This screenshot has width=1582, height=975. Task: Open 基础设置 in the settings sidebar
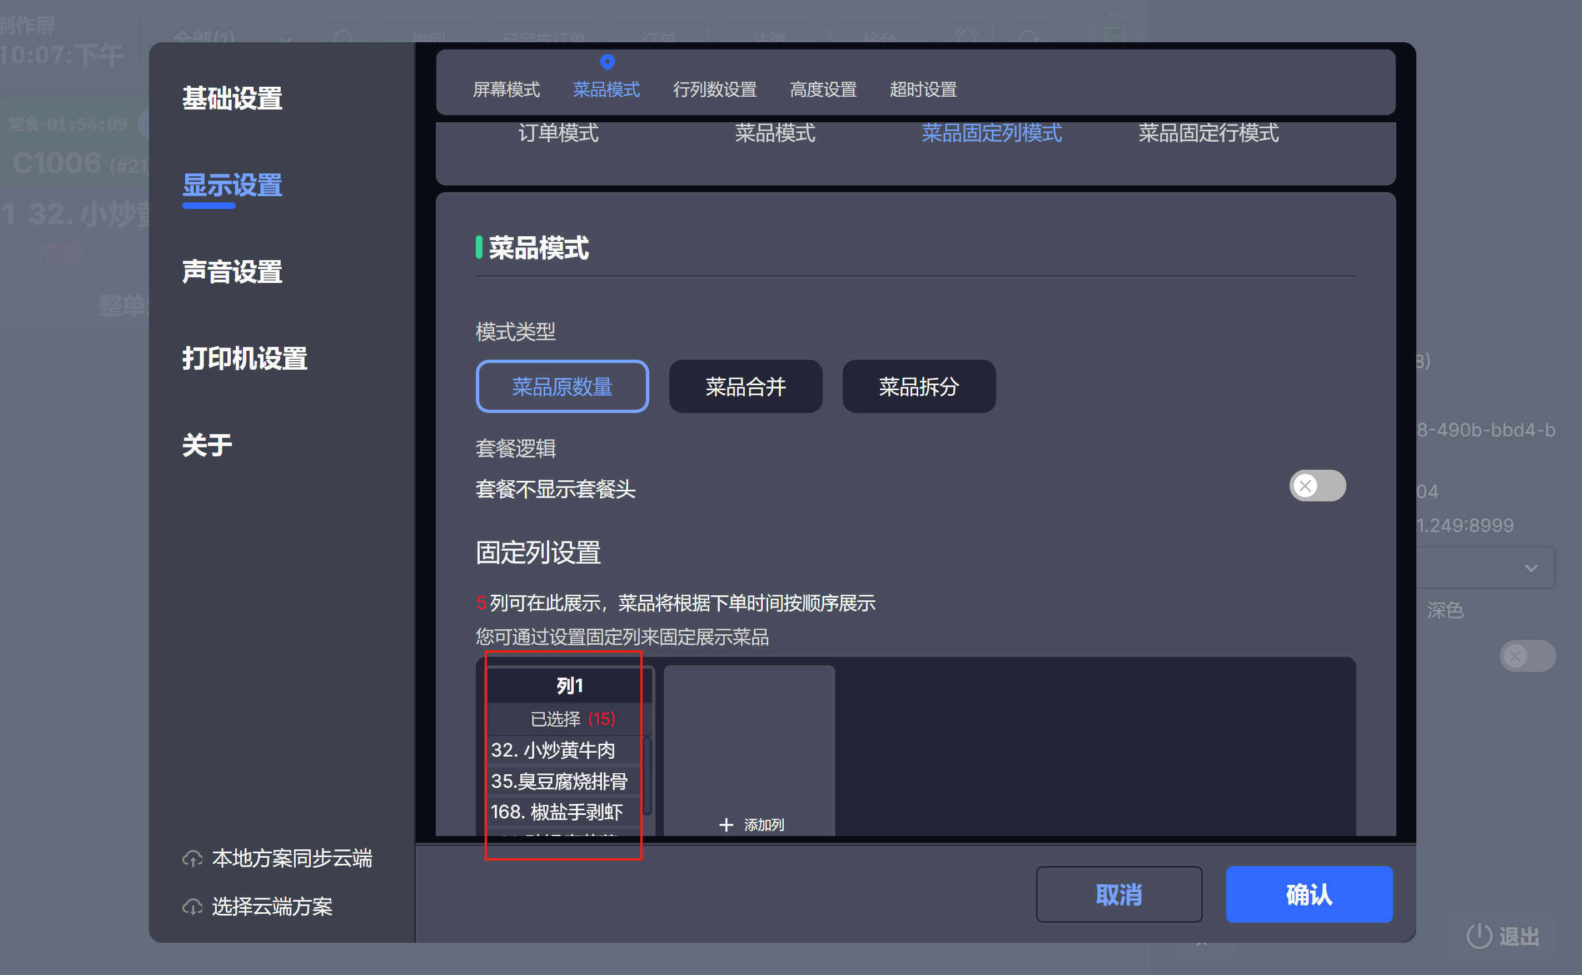click(232, 98)
